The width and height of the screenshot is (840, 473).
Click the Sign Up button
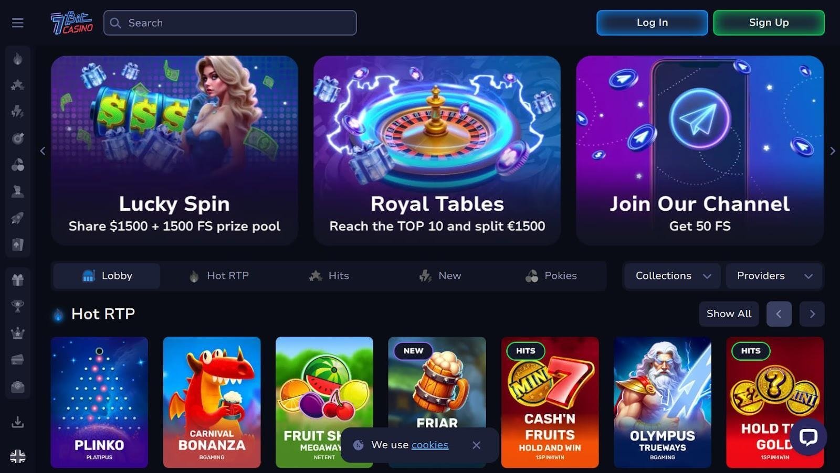click(x=769, y=23)
